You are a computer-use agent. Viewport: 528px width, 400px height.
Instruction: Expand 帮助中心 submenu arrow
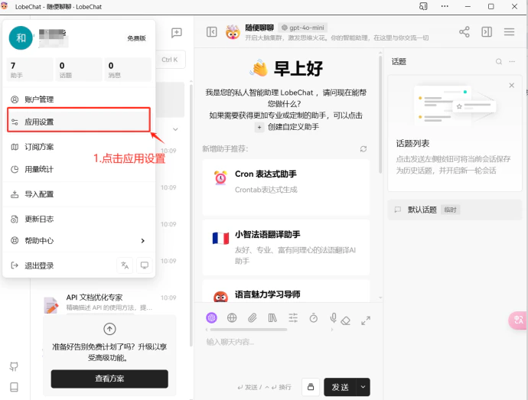click(143, 241)
